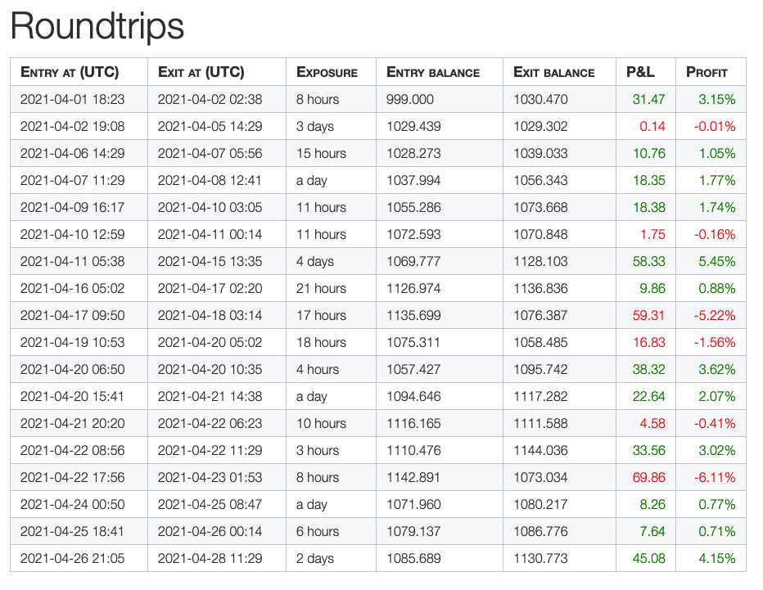Click the 5.45% profit value

(716, 262)
